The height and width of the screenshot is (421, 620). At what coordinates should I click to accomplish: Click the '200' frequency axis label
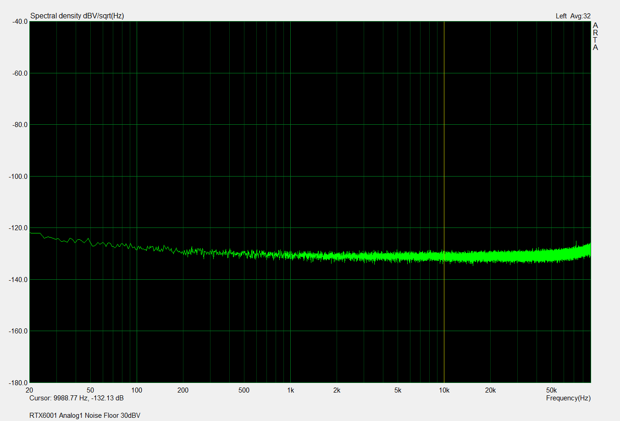[183, 390]
